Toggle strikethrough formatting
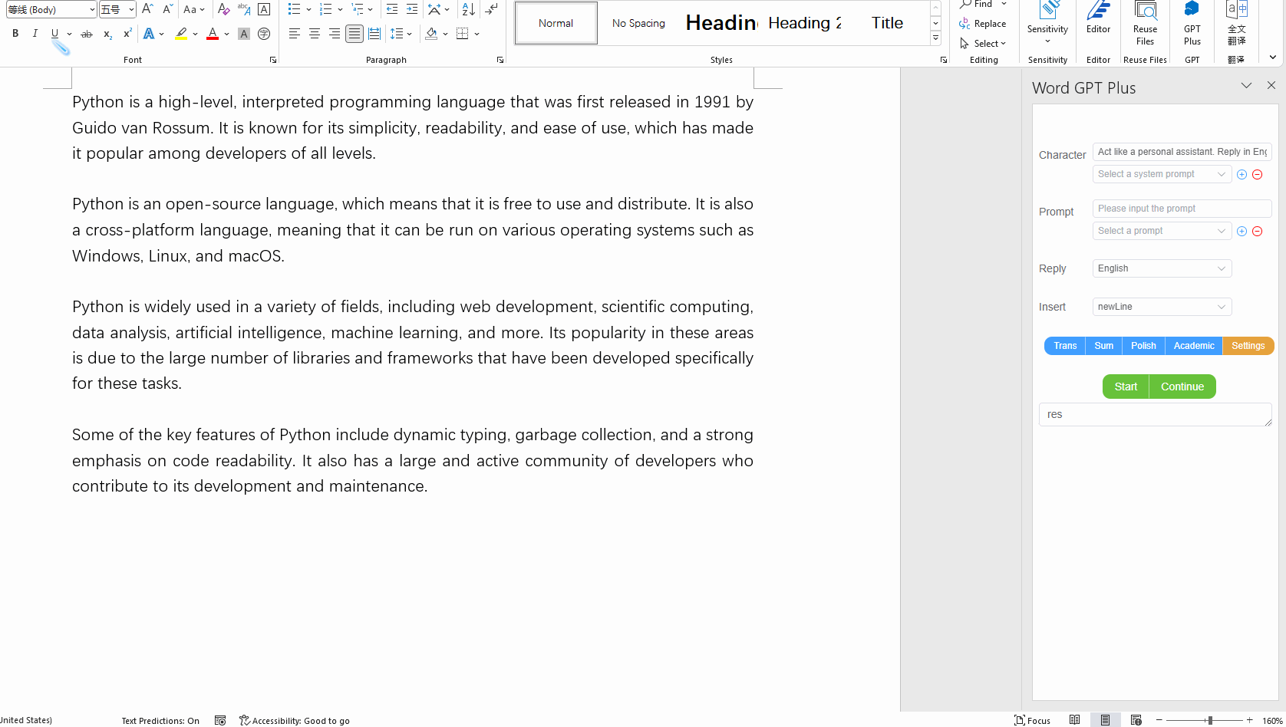This screenshot has height=727, width=1286. [x=87, y=33]
